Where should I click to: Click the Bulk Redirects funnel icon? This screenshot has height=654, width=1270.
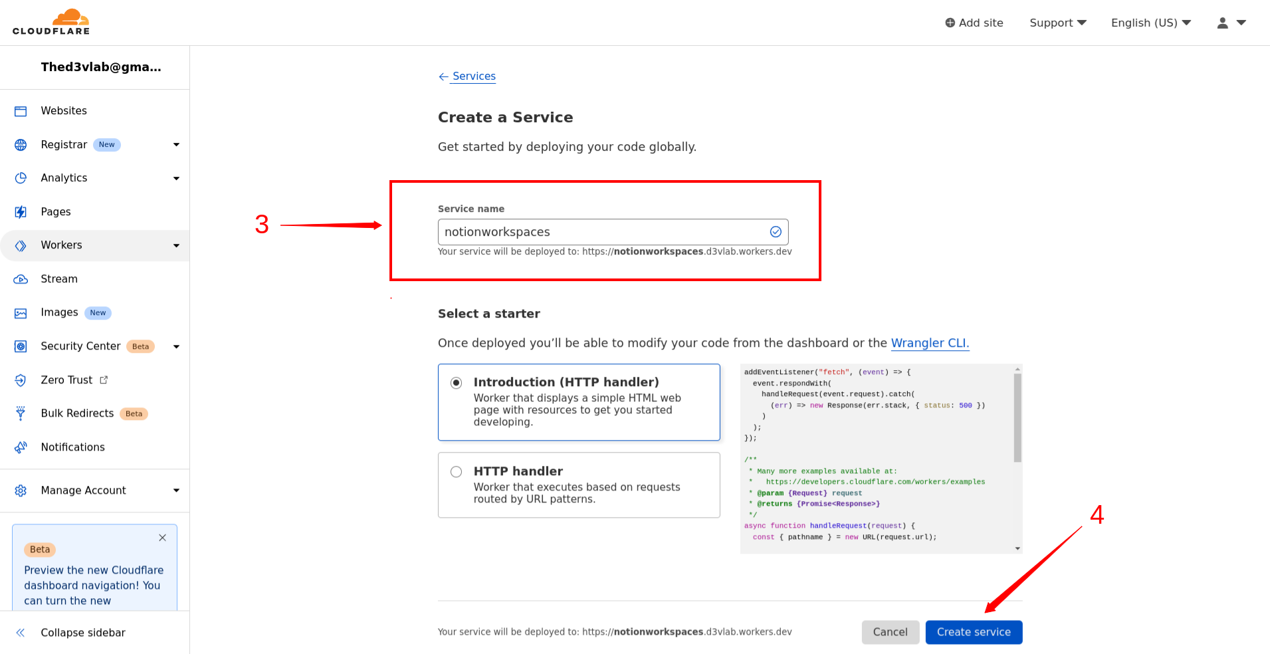click(21, 413)
